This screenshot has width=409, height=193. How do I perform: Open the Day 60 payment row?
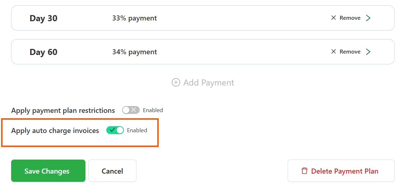point(203,52)
